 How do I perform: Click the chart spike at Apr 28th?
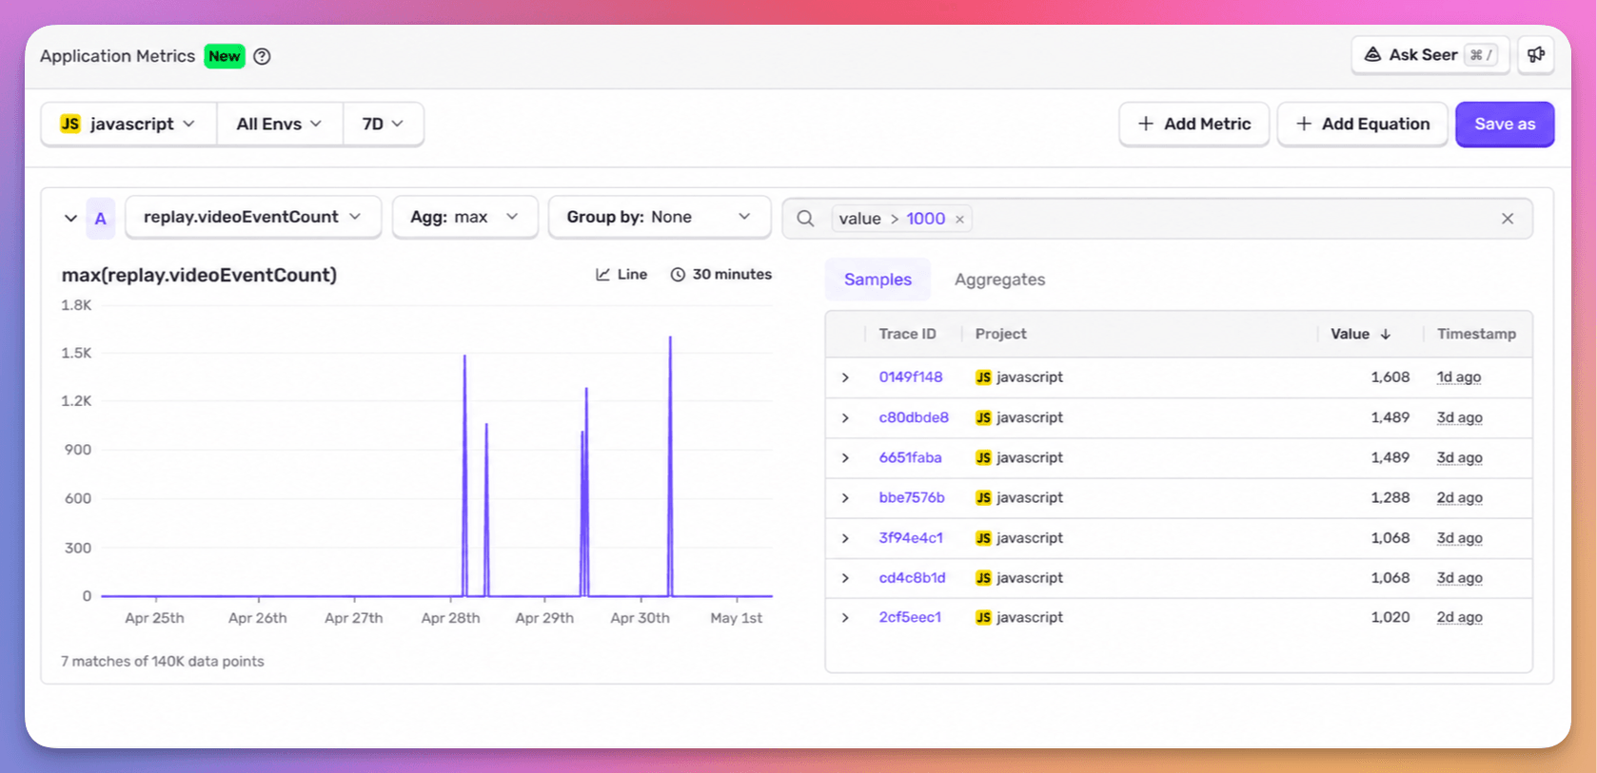[x=464, y=475]
